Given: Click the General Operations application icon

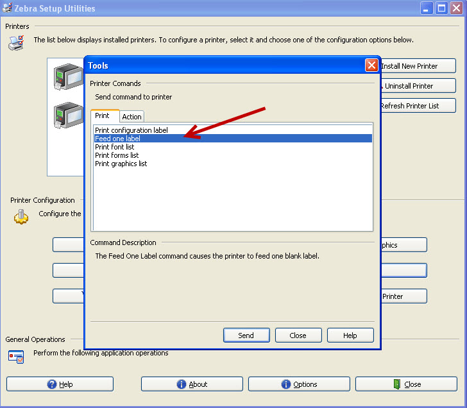Looking at the screenshot, I should coord(17,356).
